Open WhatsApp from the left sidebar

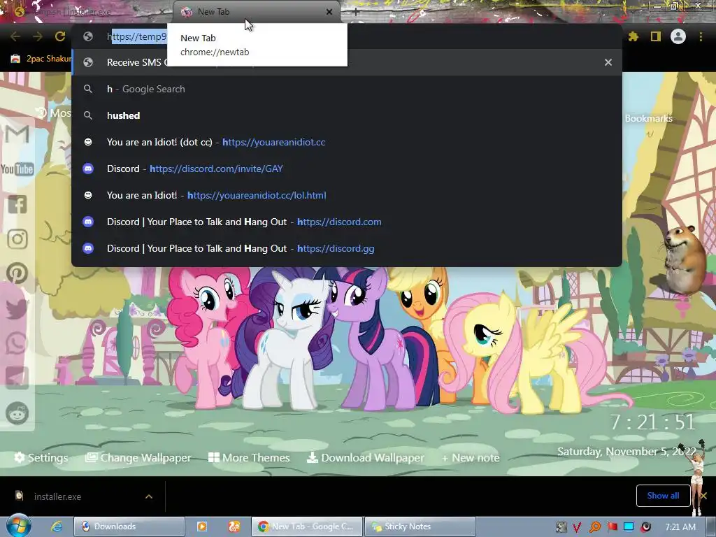click(17, 343)
